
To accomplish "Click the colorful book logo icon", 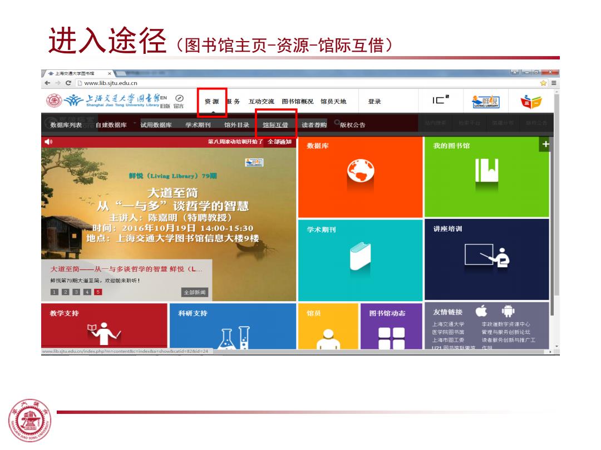I will (x=531, y=102).
